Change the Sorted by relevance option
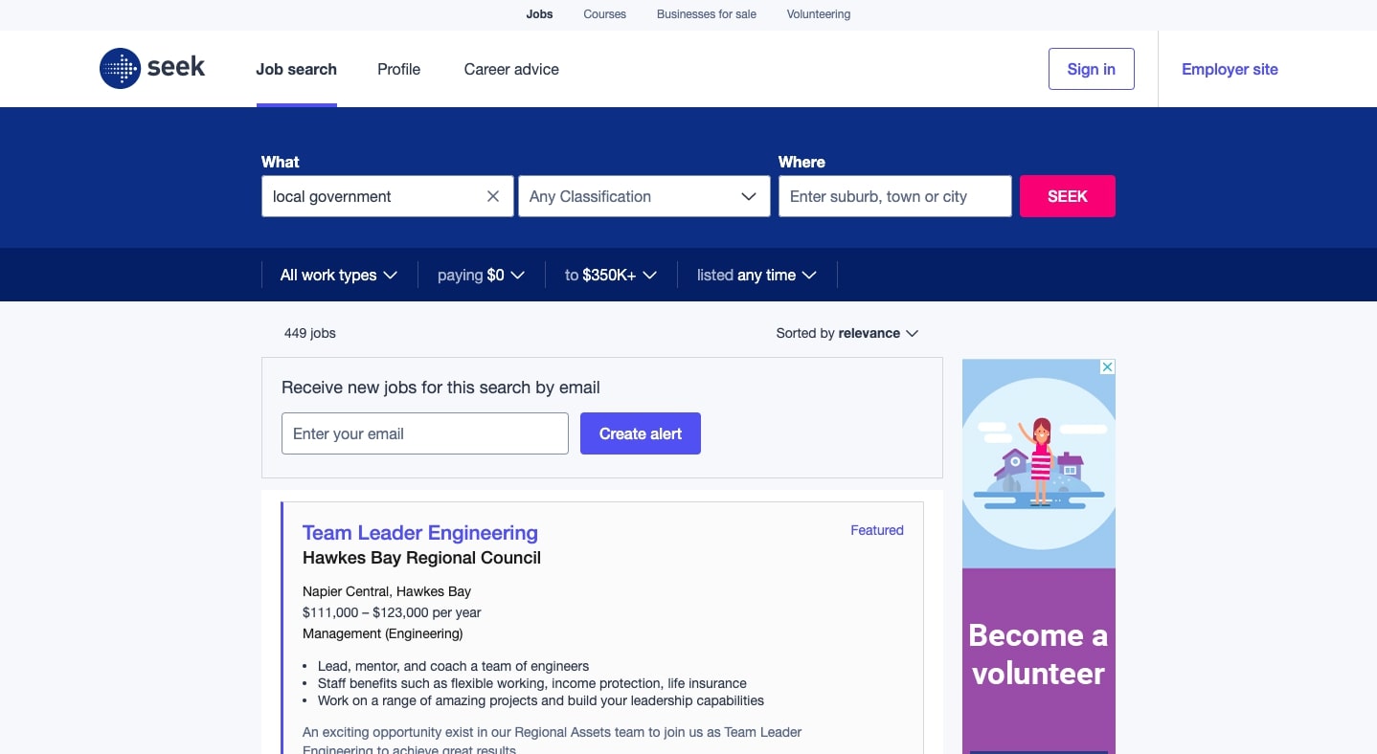 tap(847, 333)
